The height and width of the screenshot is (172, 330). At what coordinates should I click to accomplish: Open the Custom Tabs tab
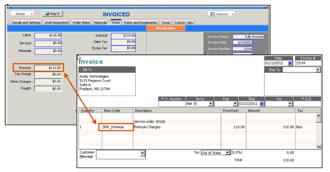[184, 22]
